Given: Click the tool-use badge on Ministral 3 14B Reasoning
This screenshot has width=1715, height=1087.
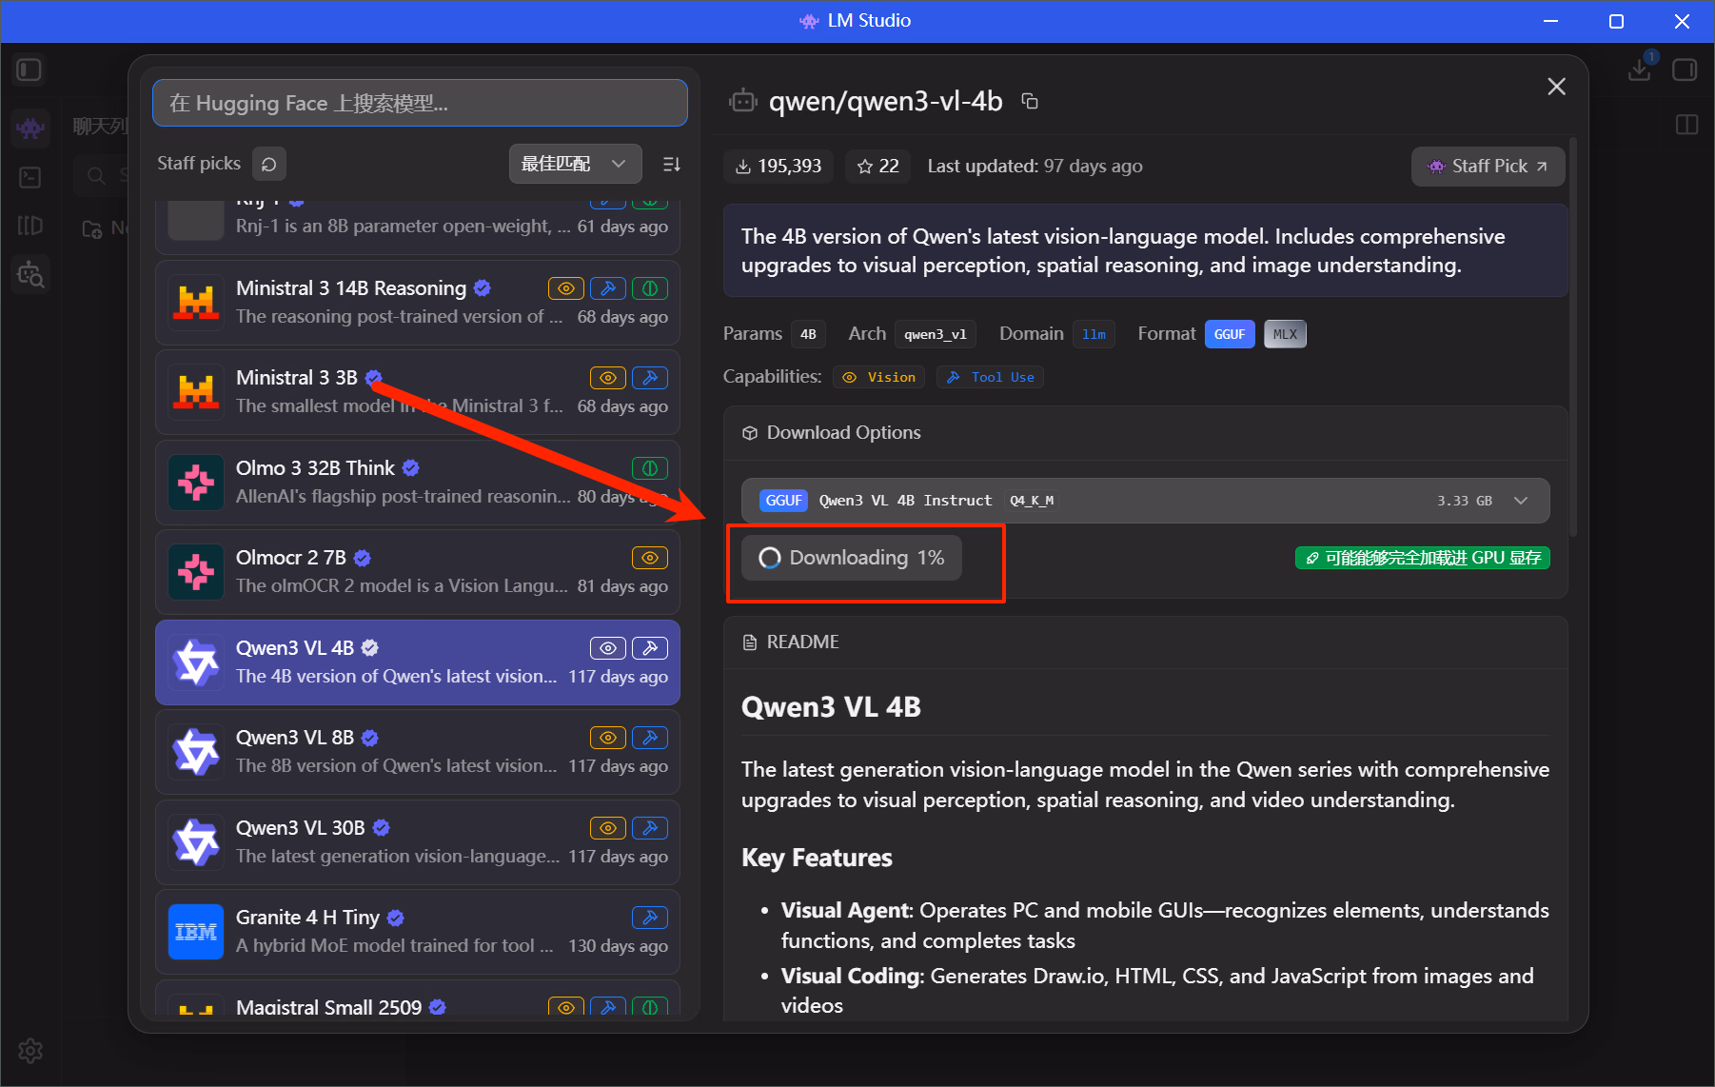Looking at the screenshot, I should click(x=608, y=288).
